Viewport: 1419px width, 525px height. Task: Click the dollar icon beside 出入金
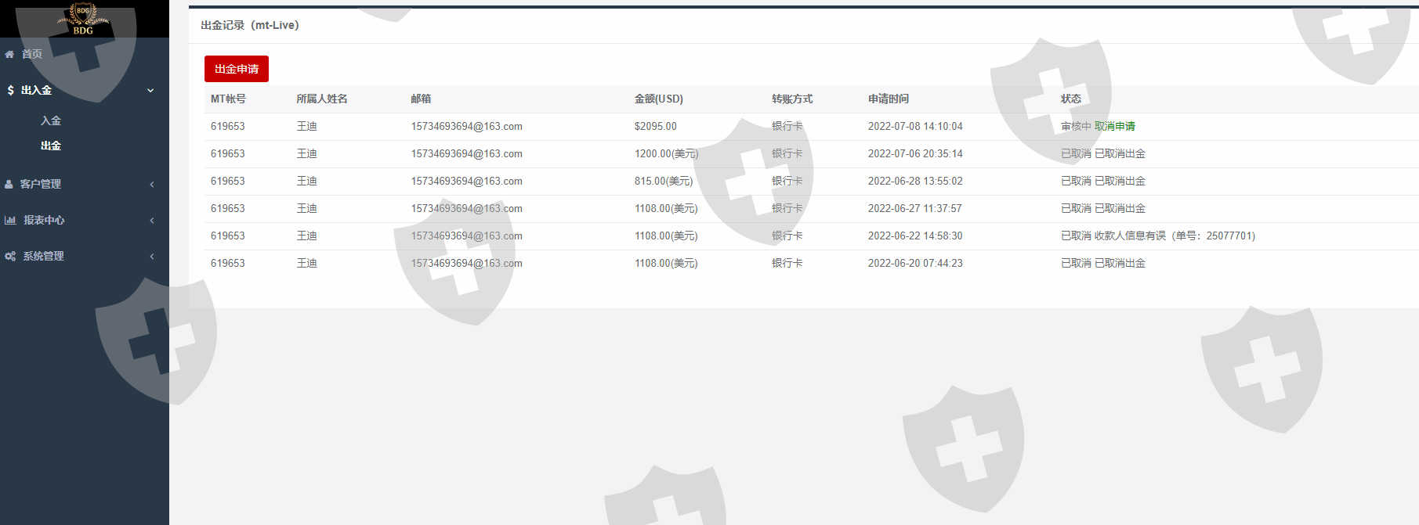(10, 91)
